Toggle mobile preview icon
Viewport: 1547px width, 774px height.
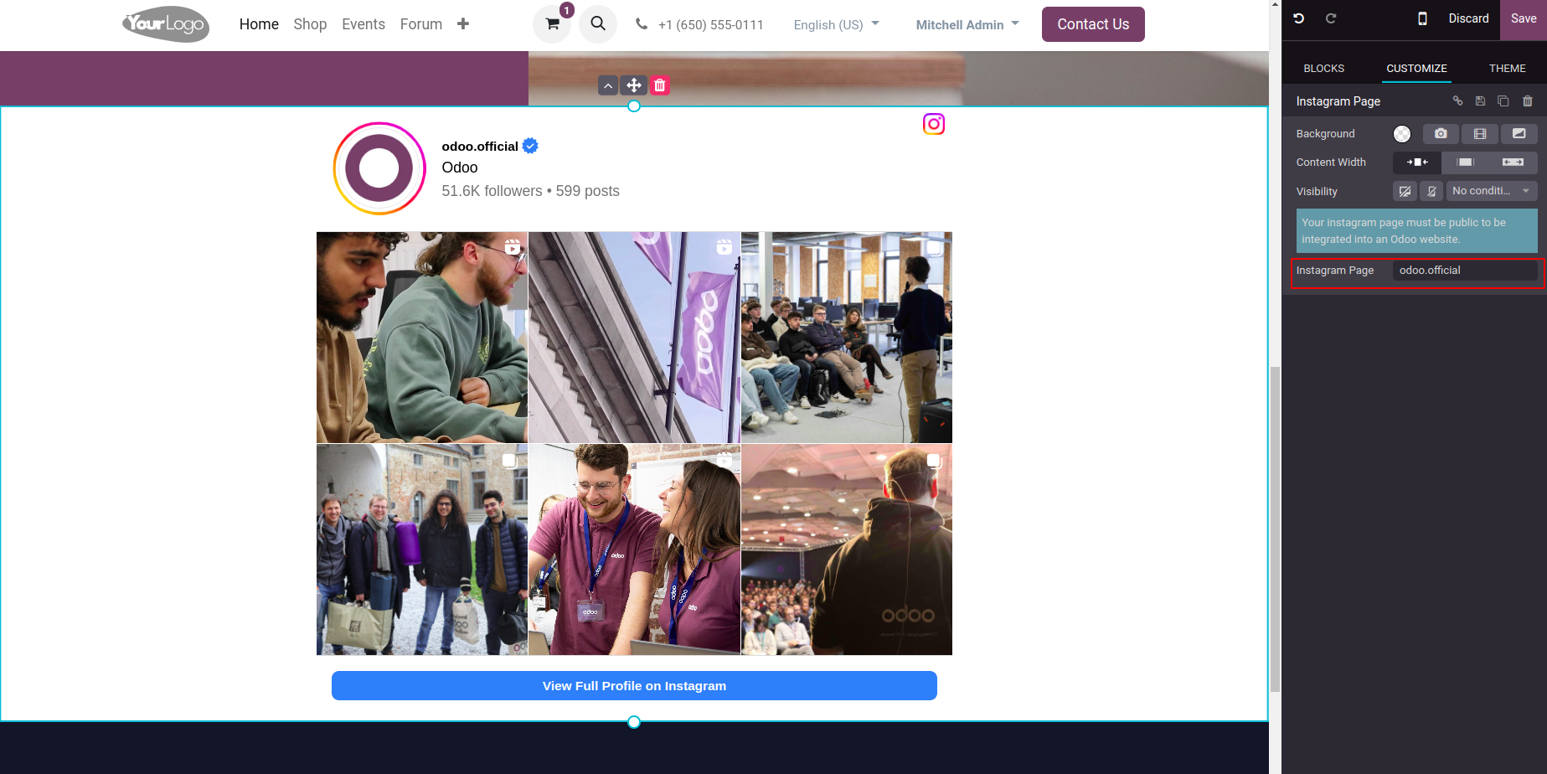1422,18
